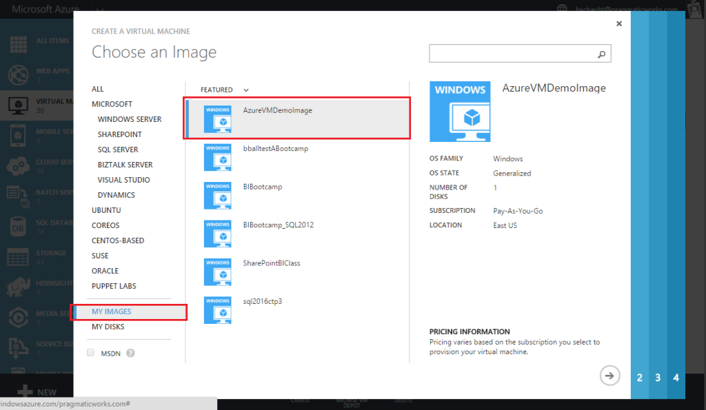Enable the MSDN checkbox
The width and height of the screenshot is (706, 410).
click(90, 352)
